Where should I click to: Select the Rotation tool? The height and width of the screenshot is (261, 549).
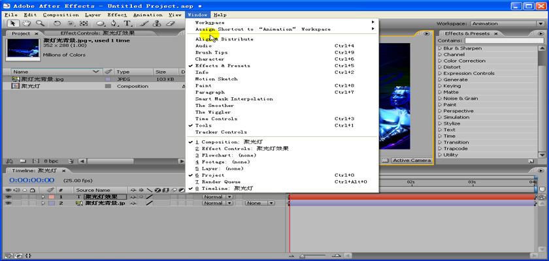pos(57,23)
